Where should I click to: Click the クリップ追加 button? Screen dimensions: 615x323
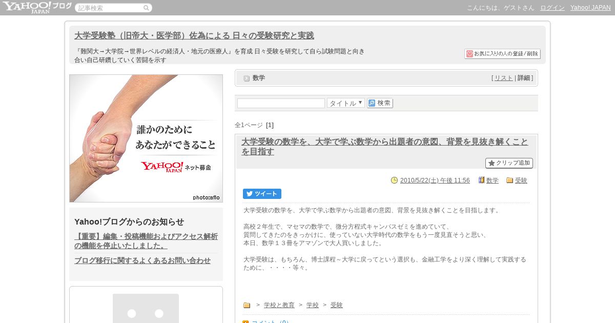pos(509,163)
